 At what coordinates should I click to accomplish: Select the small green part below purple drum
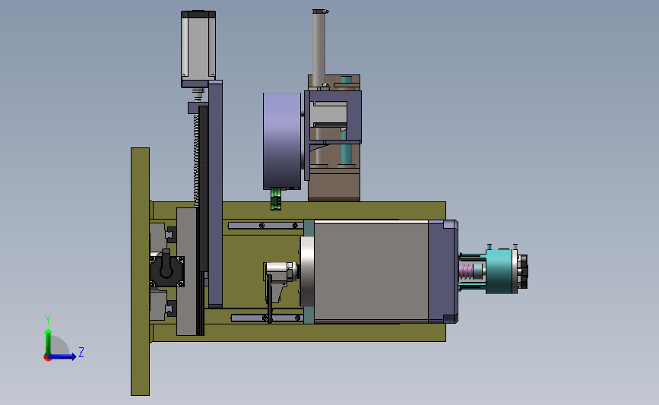click(276, 199)
